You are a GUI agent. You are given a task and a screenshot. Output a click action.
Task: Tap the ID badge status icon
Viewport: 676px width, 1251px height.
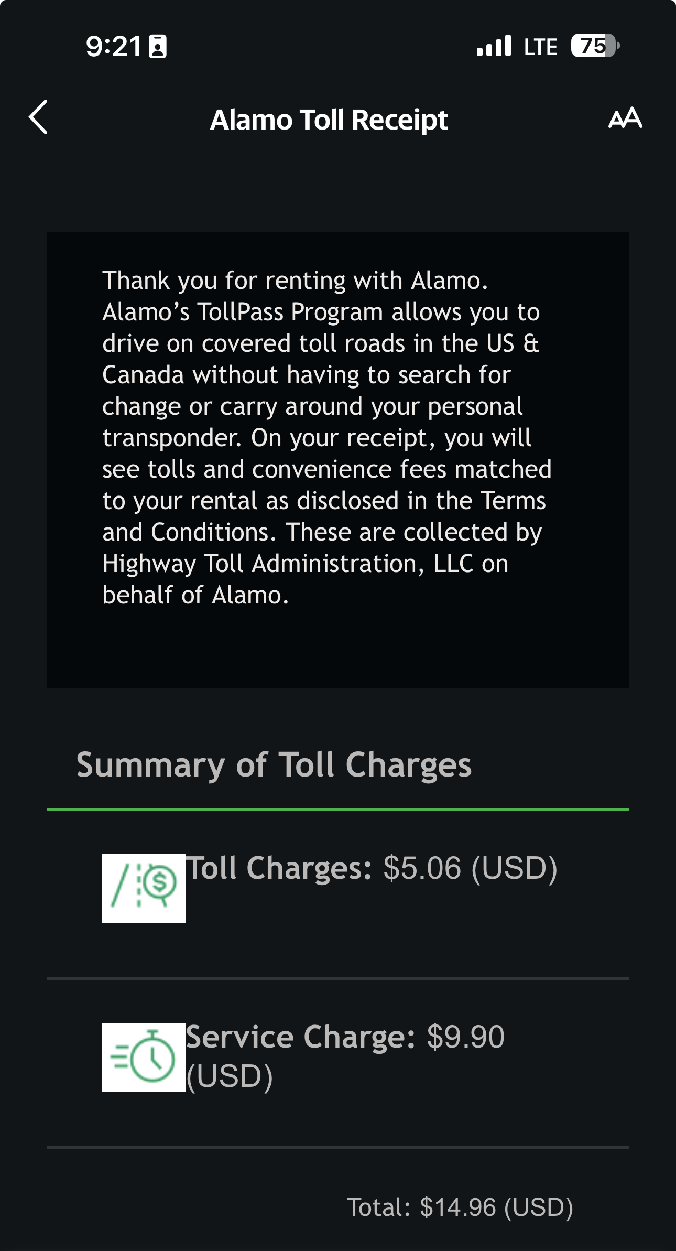coord(158,47)
